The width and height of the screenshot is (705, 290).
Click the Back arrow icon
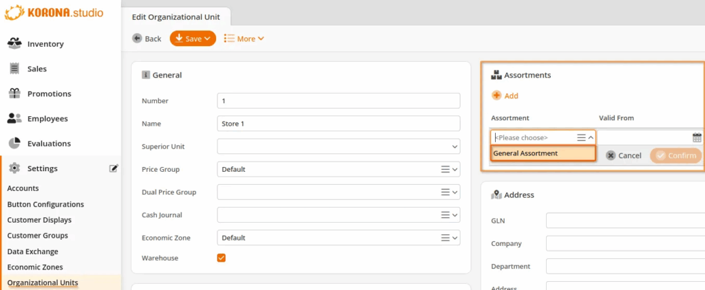(137, 38)
